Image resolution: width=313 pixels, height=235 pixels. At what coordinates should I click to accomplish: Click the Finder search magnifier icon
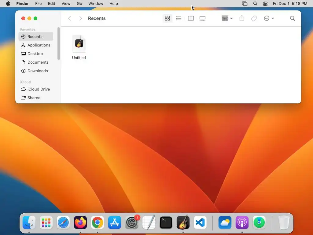click(293, 18)
